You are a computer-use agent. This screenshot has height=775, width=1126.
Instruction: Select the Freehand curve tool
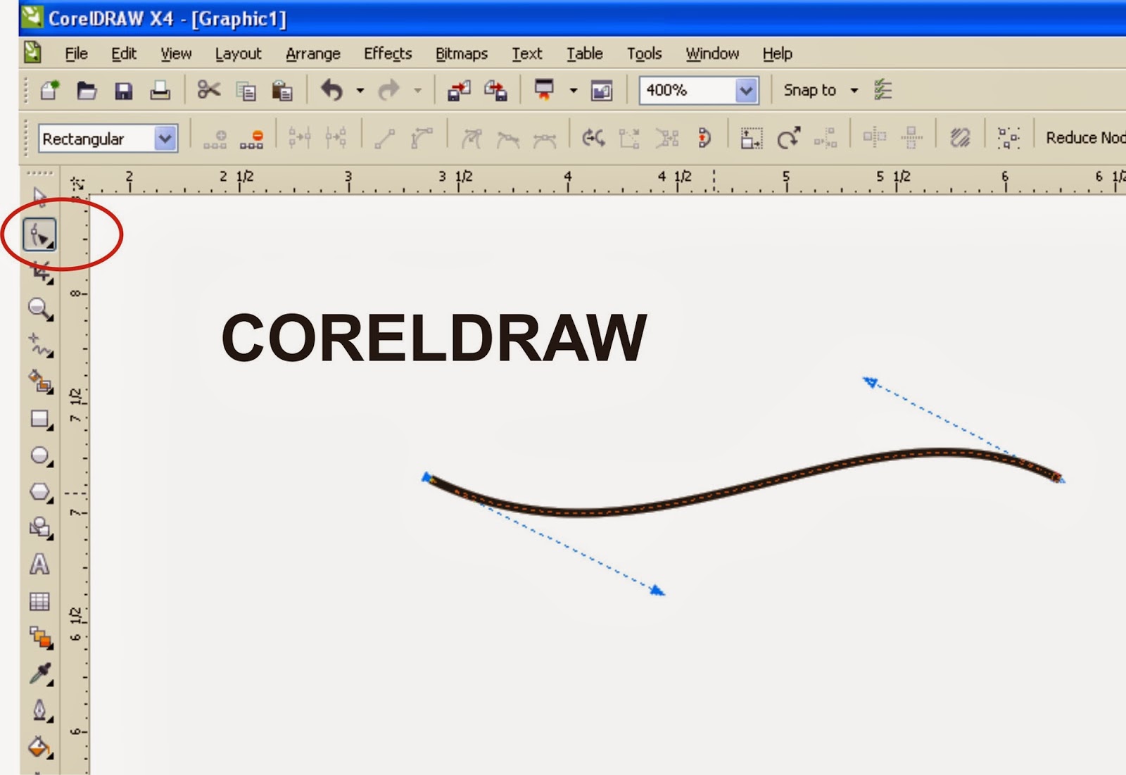pyautogui.click(x=40, y=346)
